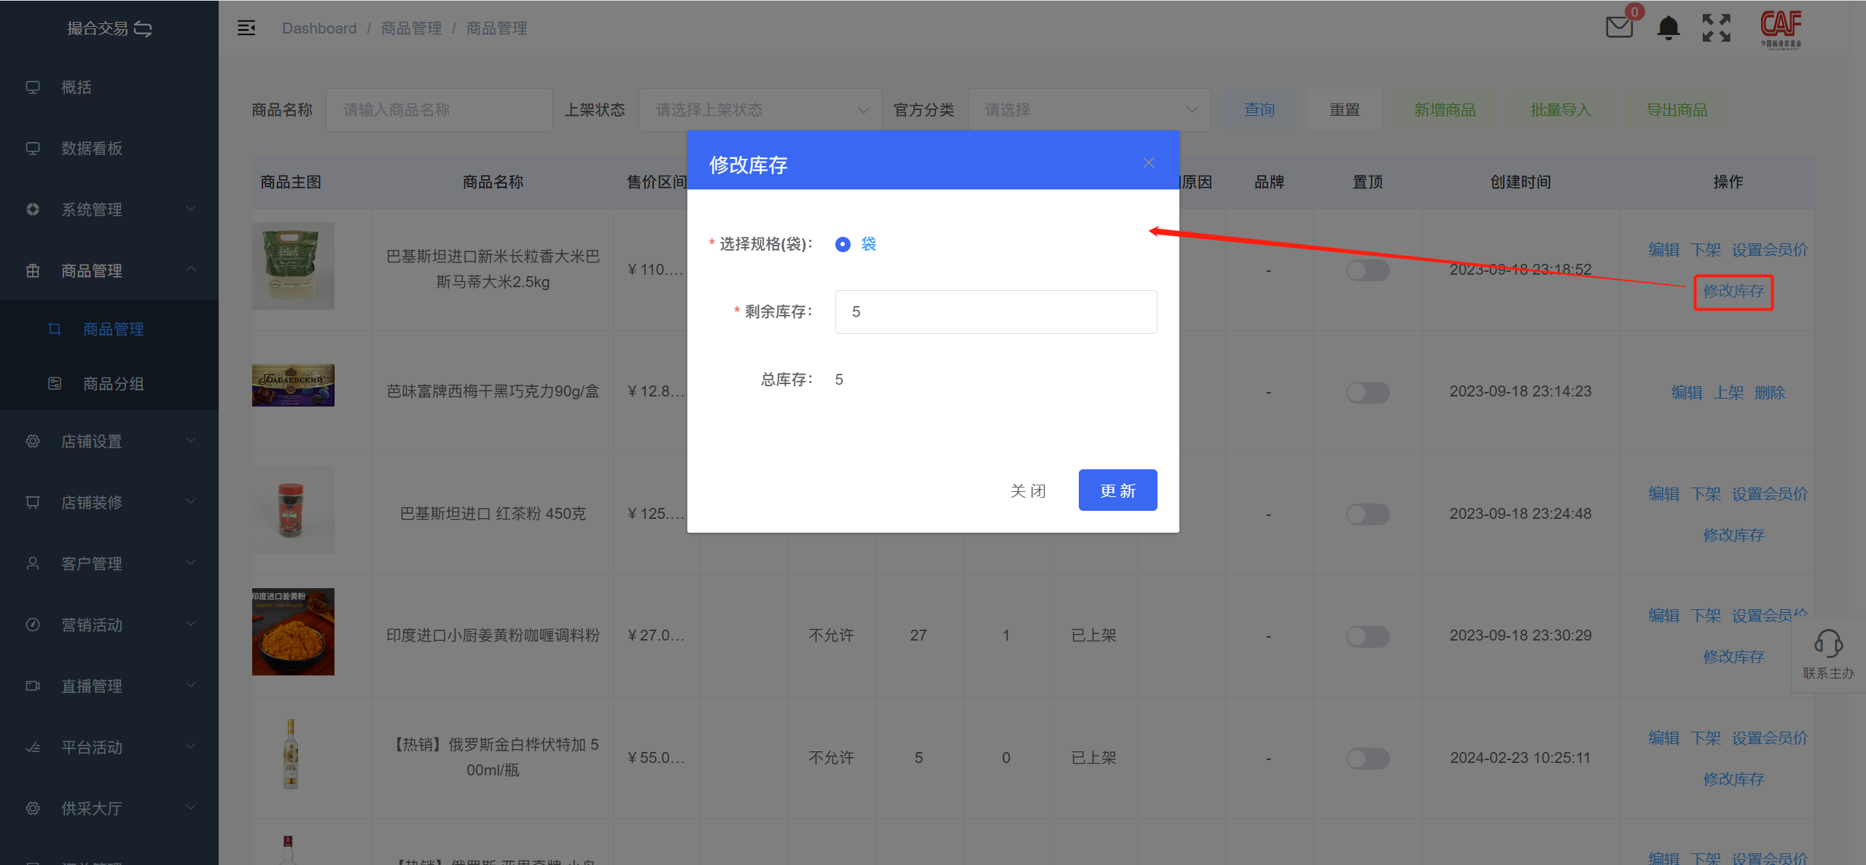Click the turmeric powder product thumbnail

point(293,632)
